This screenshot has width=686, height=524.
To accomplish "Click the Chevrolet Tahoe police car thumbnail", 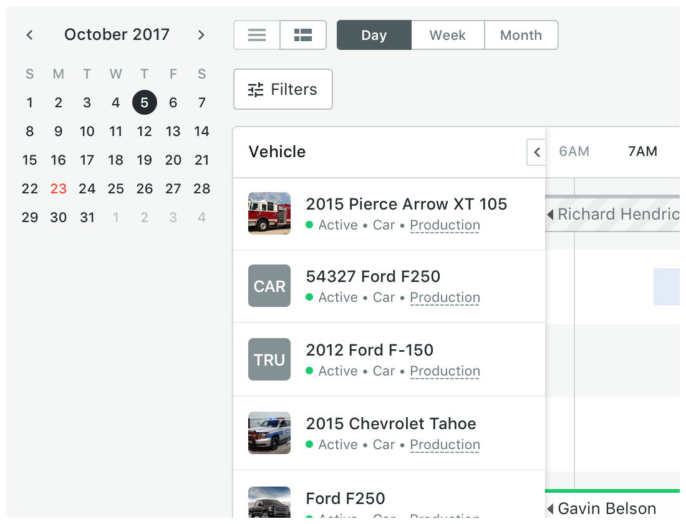I will point(269,433).
